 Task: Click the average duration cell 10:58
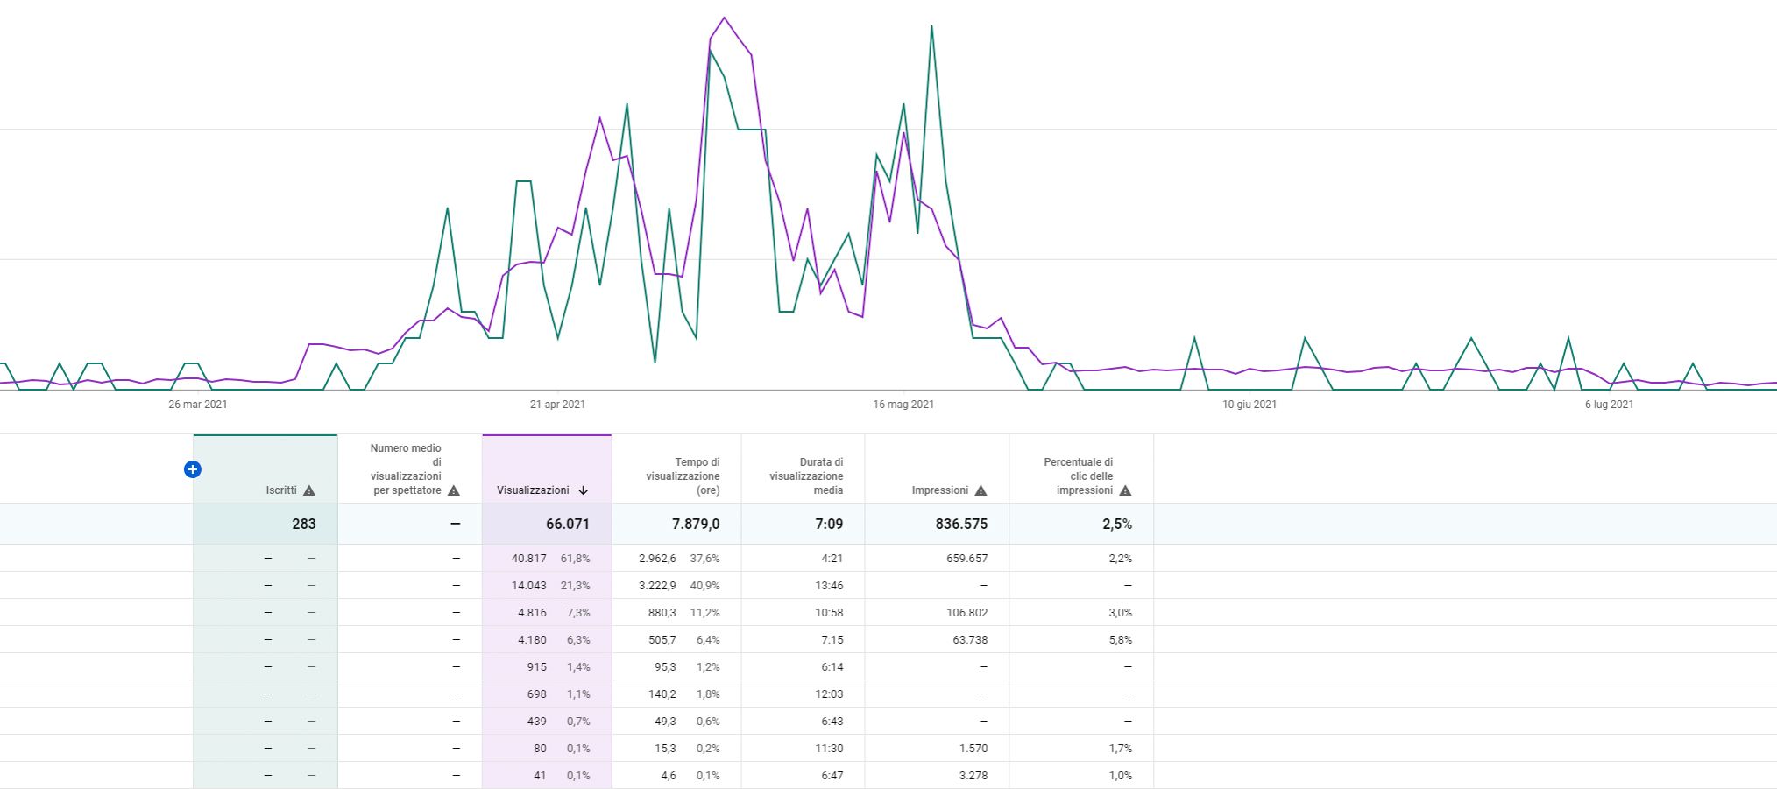829,613
